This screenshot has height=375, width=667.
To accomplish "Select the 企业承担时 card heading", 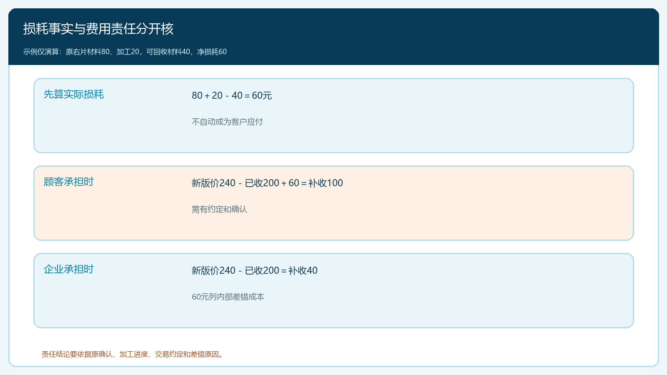I will [69, 269].
